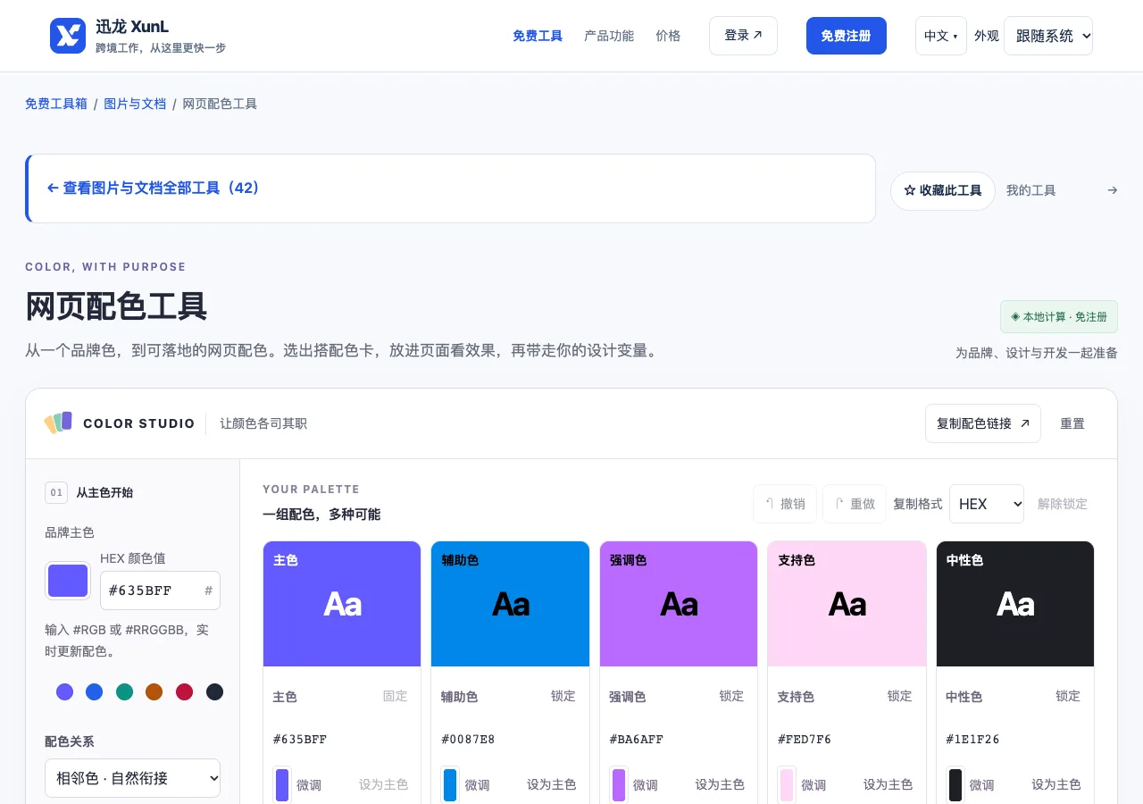
Task: Open 产品功能 in the top navigation
Action: 609,36
